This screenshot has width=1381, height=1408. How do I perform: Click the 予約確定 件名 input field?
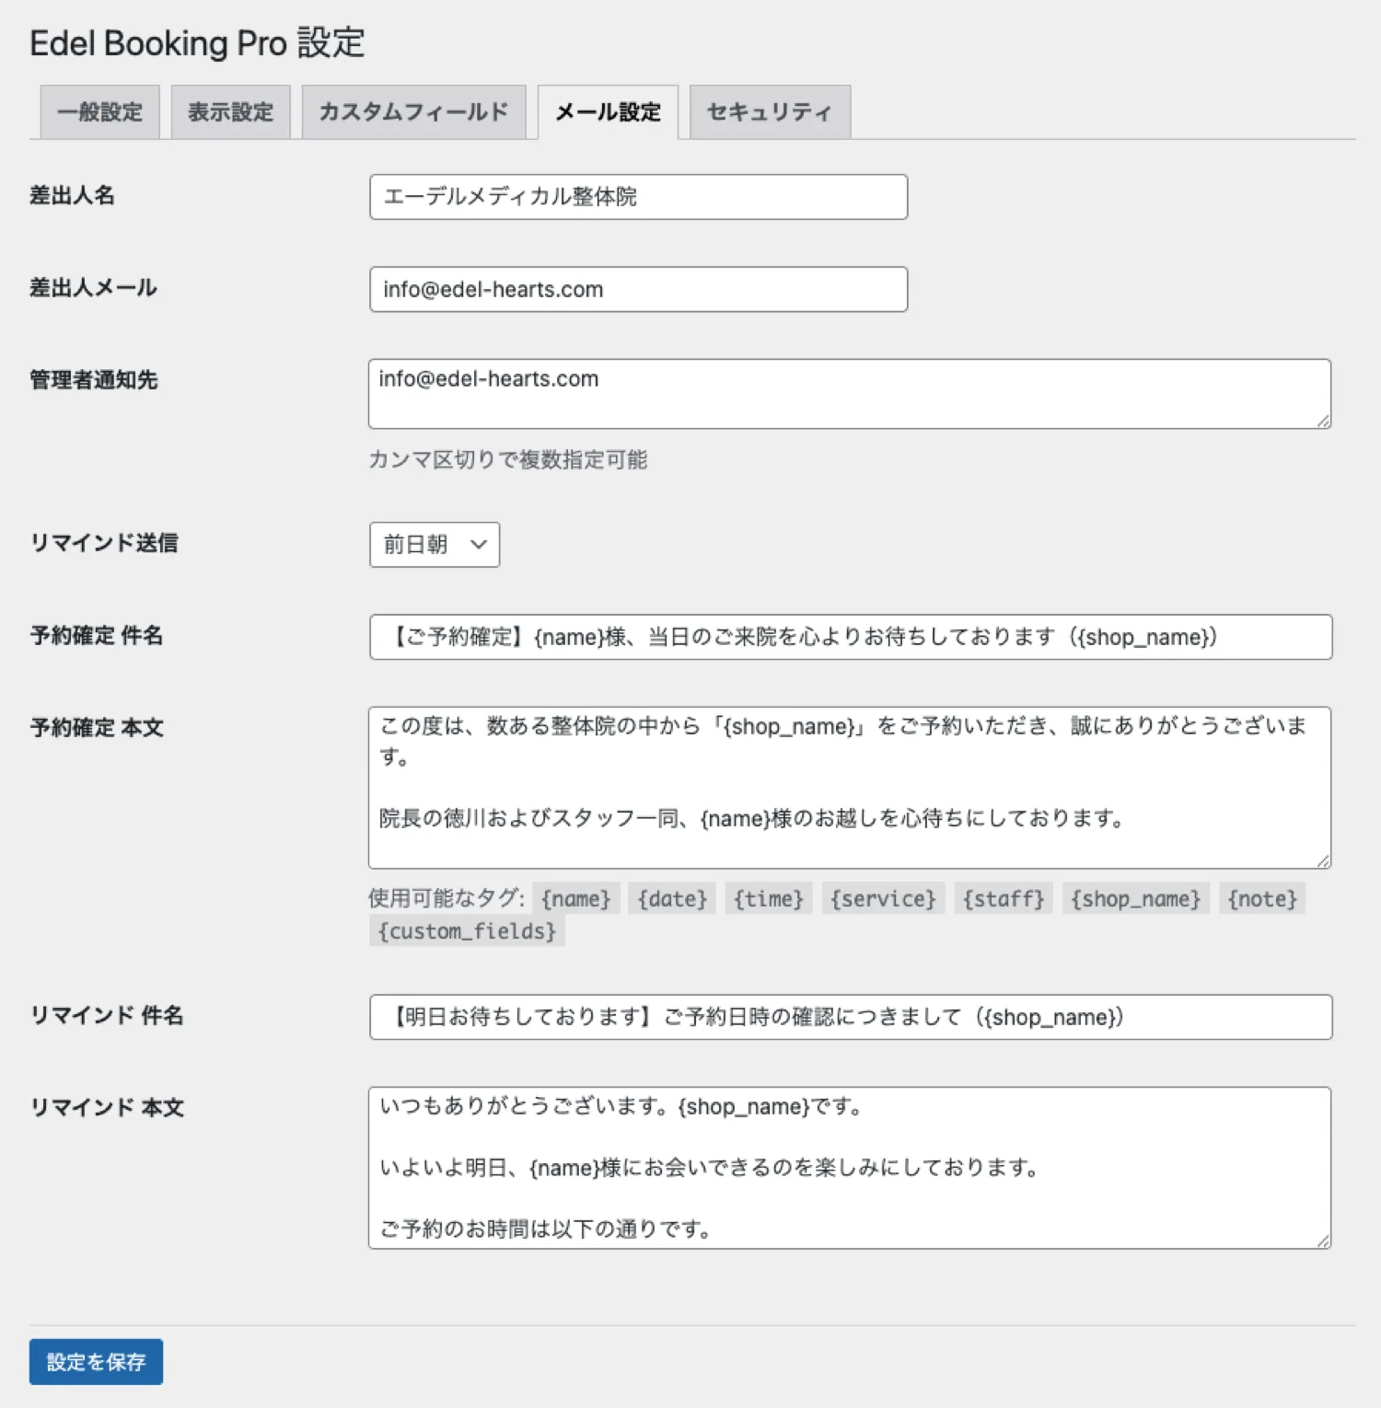tap(849, 637)
